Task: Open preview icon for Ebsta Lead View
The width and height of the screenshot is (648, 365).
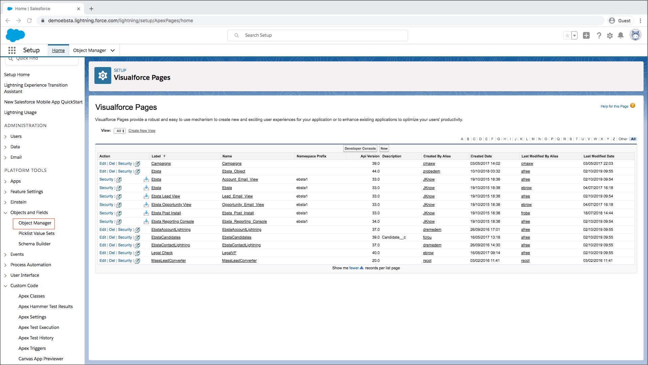Action: (119, 196)
